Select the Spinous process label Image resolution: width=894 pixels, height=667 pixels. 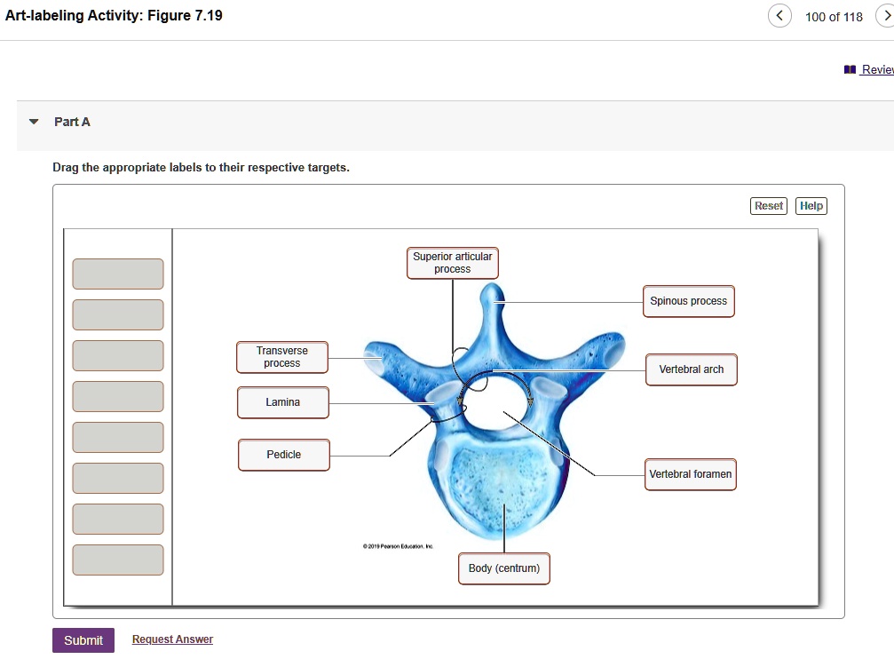pos(688,301)
